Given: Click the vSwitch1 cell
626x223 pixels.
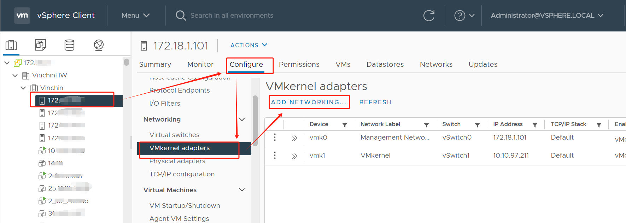Looking at the screenshot, I should point(456,155).
